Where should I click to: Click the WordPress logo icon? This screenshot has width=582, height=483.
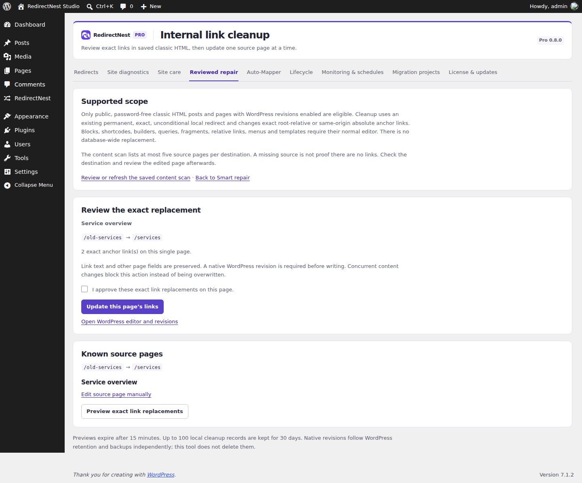click(7, 6)
